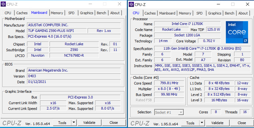The width and height of the screenshot is (254, 128).
Task: Click the Z590 southbridge value
Action: click(x=74, y=50)
